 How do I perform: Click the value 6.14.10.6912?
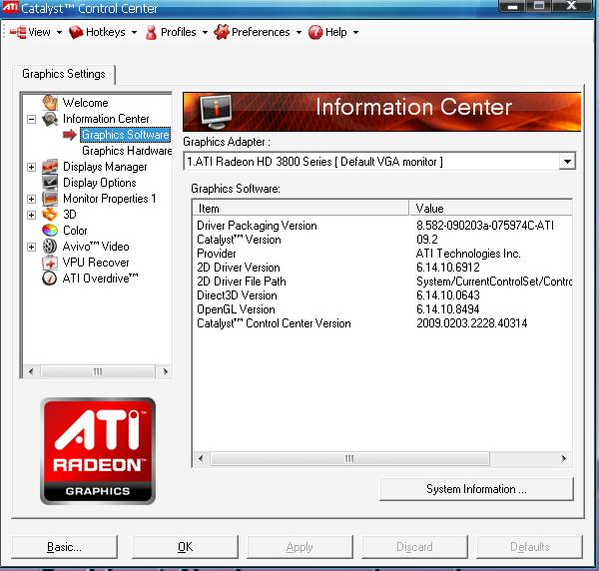tap(447, 268)
